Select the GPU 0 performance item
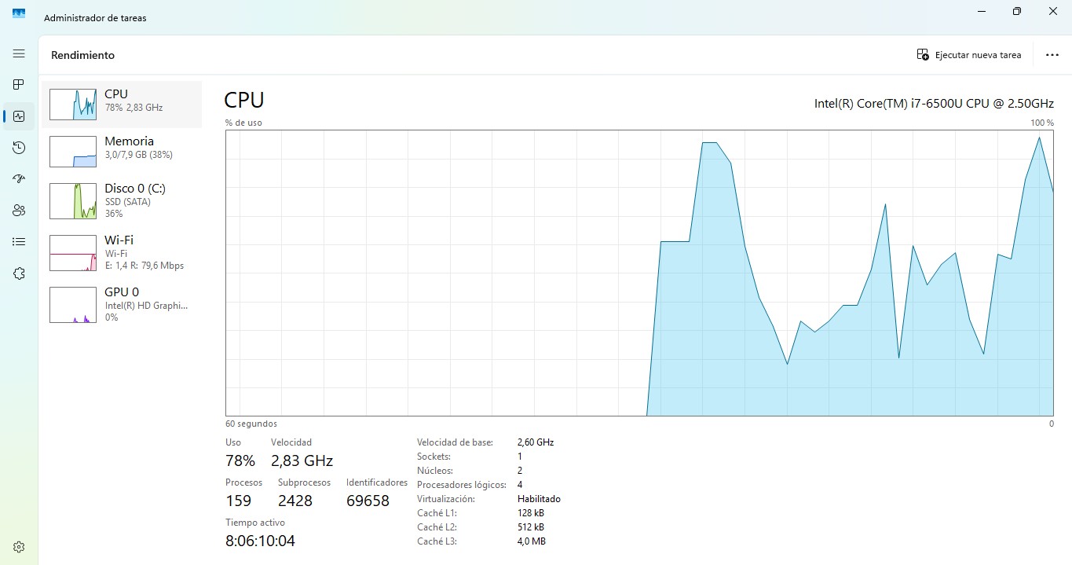The image size is (1072, 565). coord(122,304)
